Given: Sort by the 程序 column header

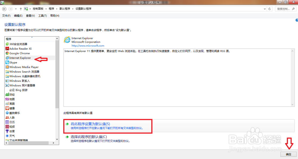Looking at the screenshot, I should click(x=30, y=39).
